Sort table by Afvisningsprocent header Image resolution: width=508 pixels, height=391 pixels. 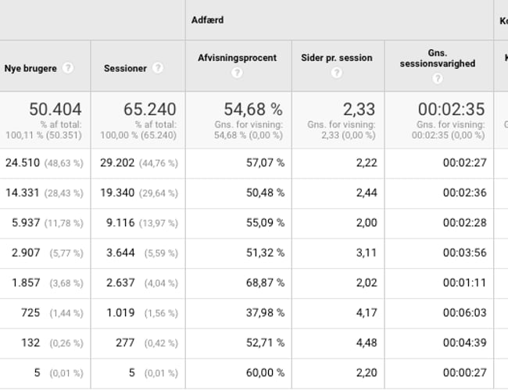237,58
